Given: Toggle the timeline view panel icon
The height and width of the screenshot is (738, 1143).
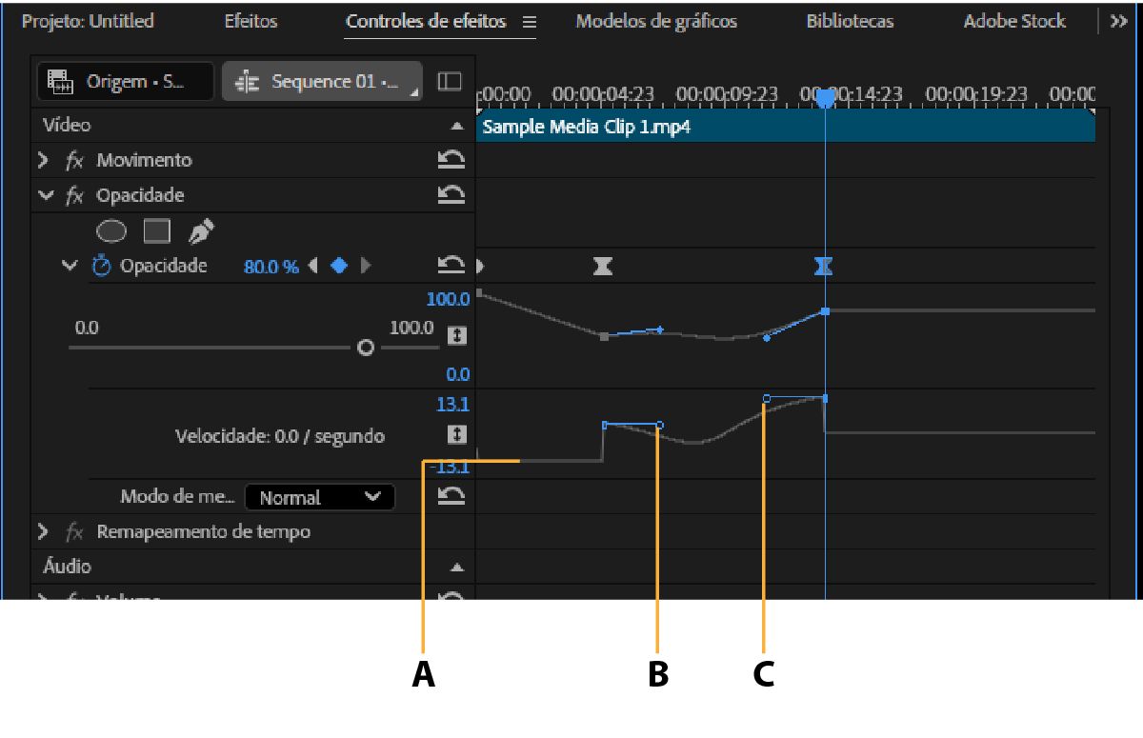Looking at the screenshot, I should pyautogui.click(x=450, y=82).
